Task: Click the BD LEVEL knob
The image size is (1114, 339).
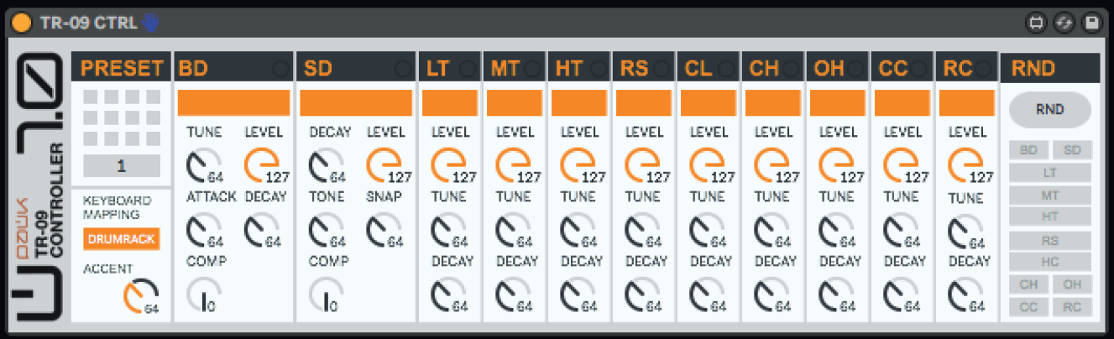Action: pos(259,165)
